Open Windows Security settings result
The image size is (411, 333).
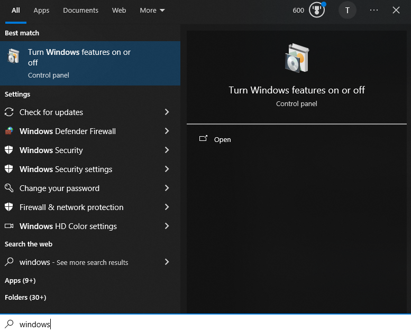coord(66,169)
